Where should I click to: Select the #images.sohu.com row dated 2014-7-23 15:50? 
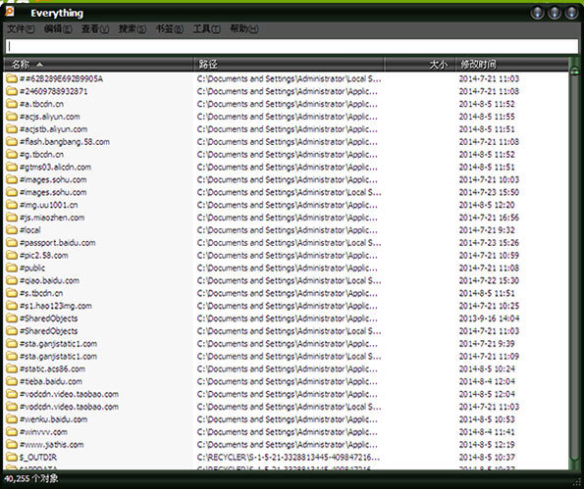(x=286, y=192)
